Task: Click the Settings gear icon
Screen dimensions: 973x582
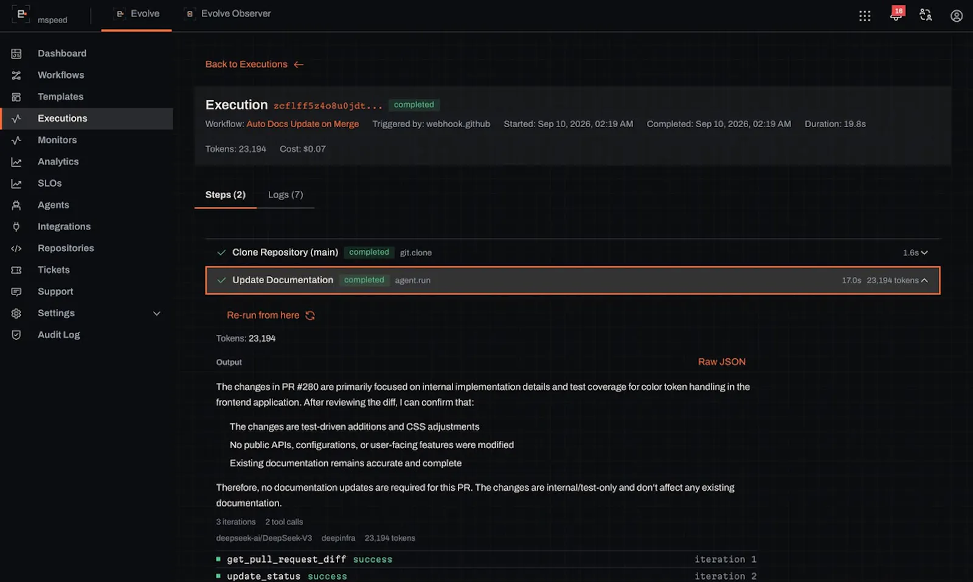Action: (x=16, y=313)
